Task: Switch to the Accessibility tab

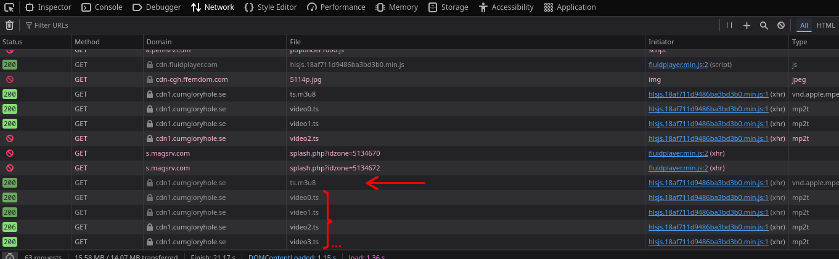Action: 505,7
